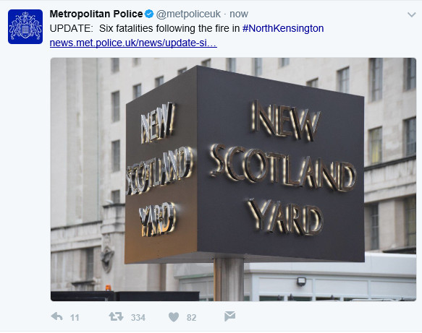The height and width of the screenshot is (333, 422).
Task: Open the #NorthKensington hashtag
Action: click(x=283, y=28)
